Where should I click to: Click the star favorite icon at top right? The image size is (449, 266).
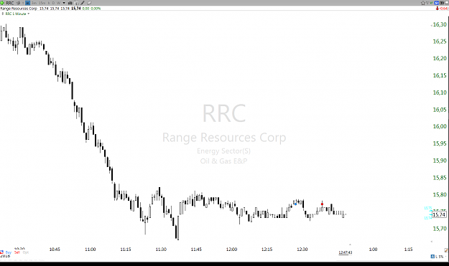coord(423,3)
